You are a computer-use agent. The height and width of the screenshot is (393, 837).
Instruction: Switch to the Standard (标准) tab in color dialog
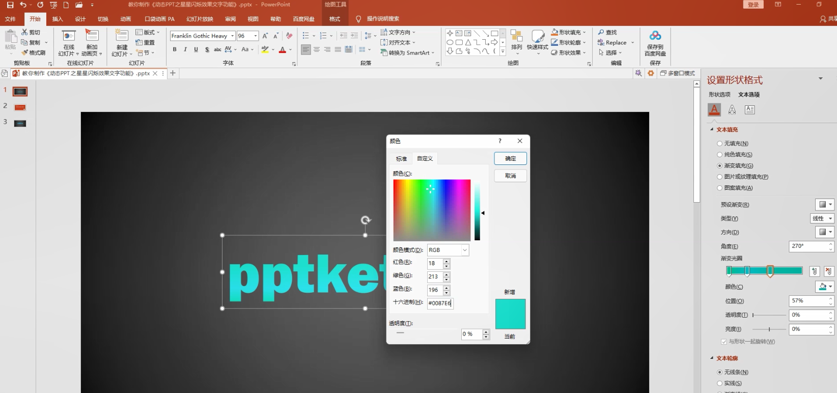[401, 159]
